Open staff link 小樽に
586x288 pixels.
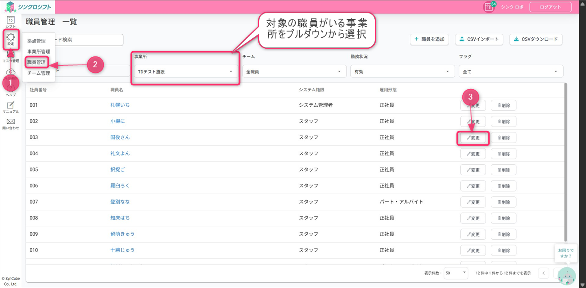[x=118, y=121]
